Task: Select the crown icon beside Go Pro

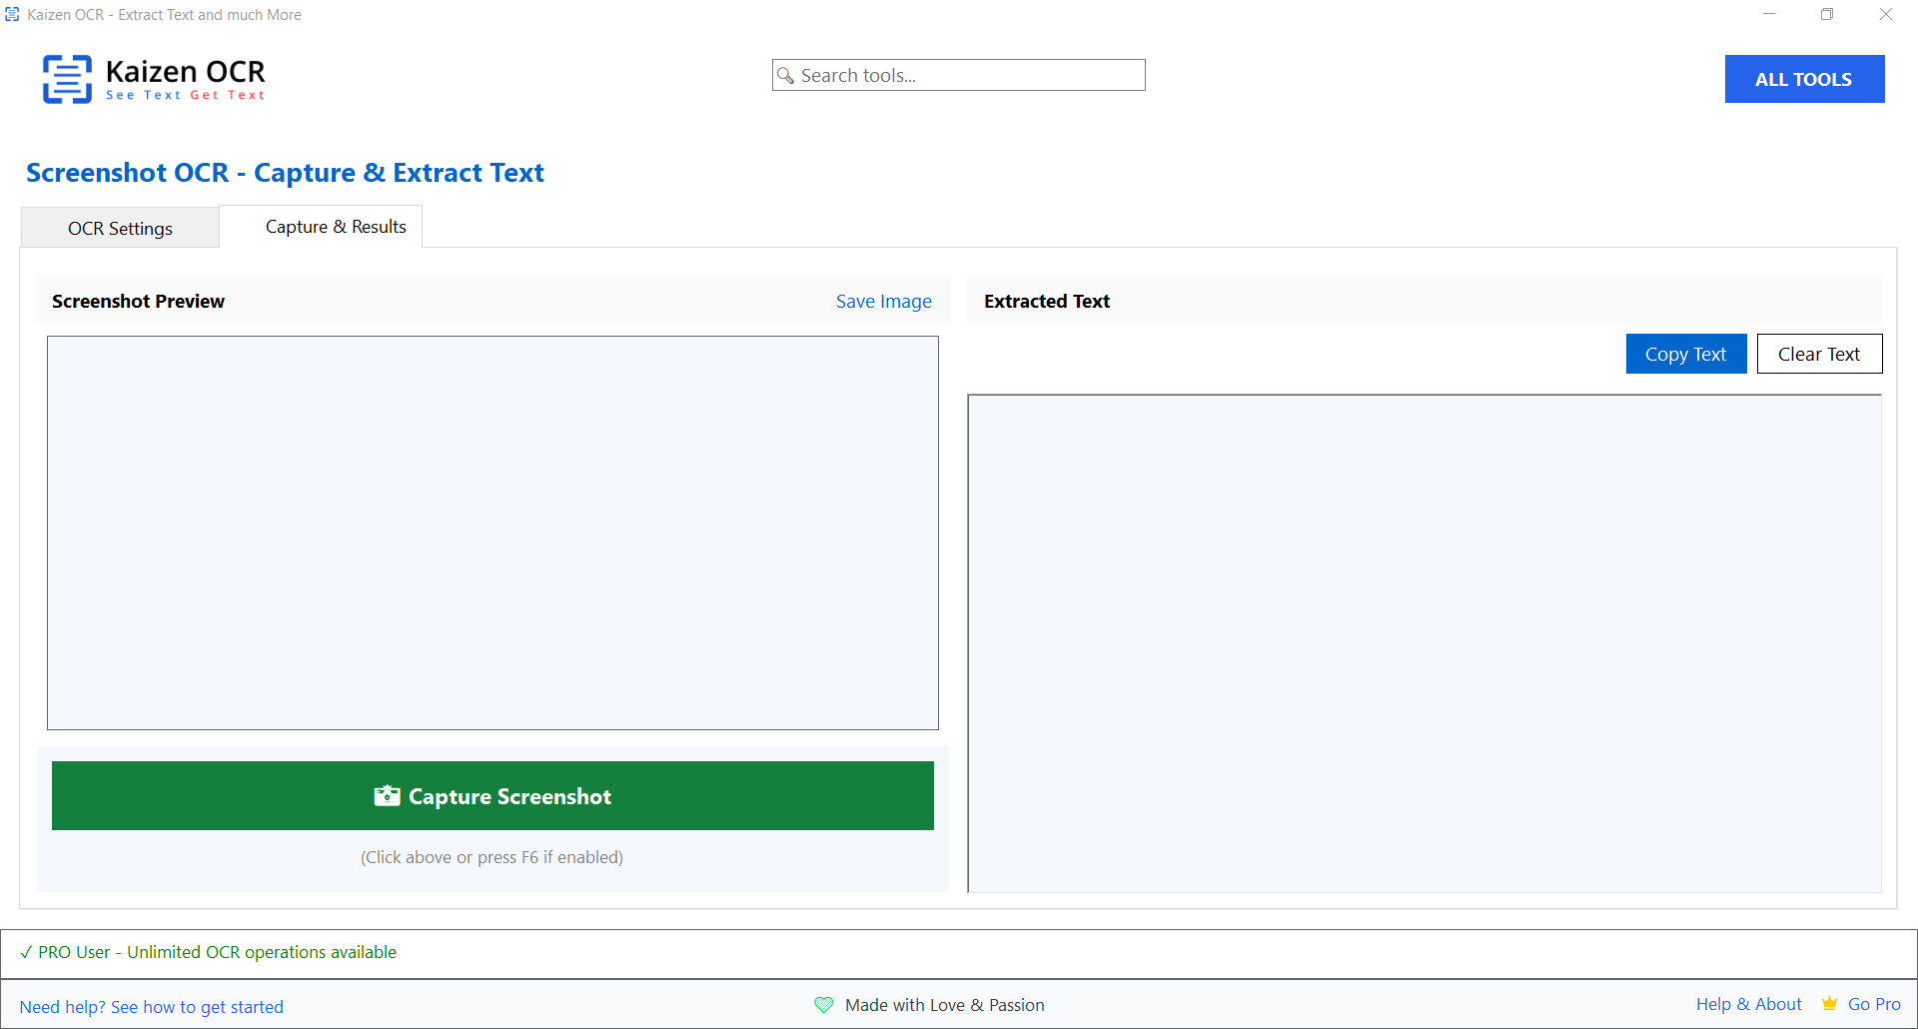Action: (1829, 1004)
